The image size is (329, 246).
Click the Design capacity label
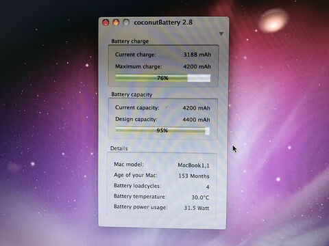coord(136,120)
